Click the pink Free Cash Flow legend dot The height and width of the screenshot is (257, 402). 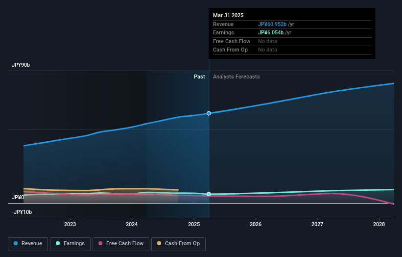(100, 243)
